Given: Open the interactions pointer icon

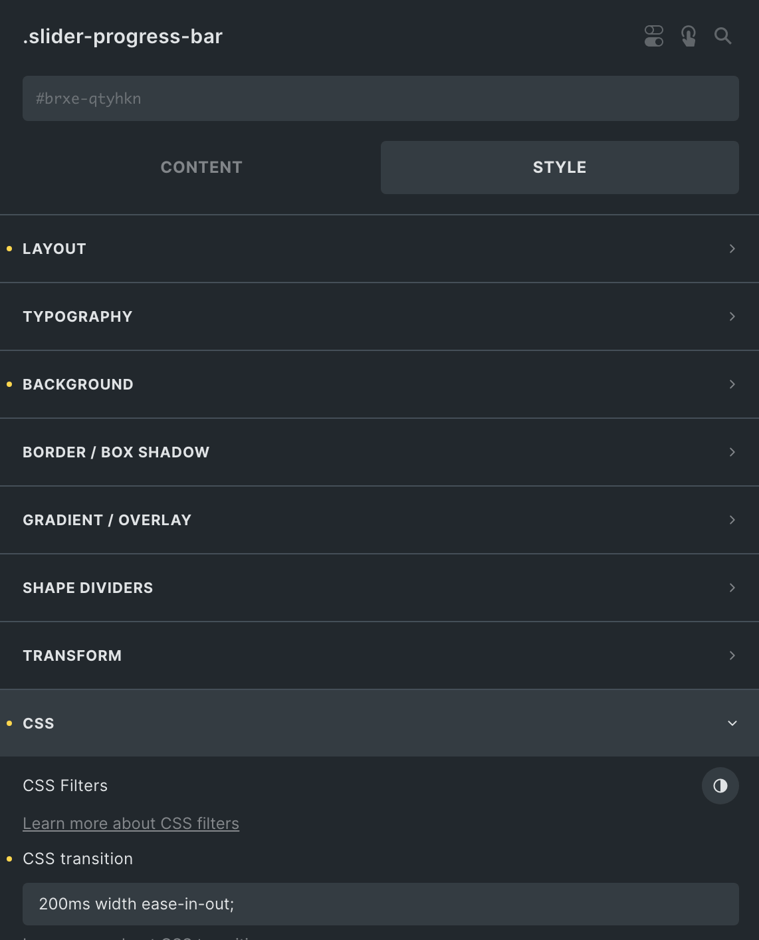Looking at the screenshot, I should [689, 36].
